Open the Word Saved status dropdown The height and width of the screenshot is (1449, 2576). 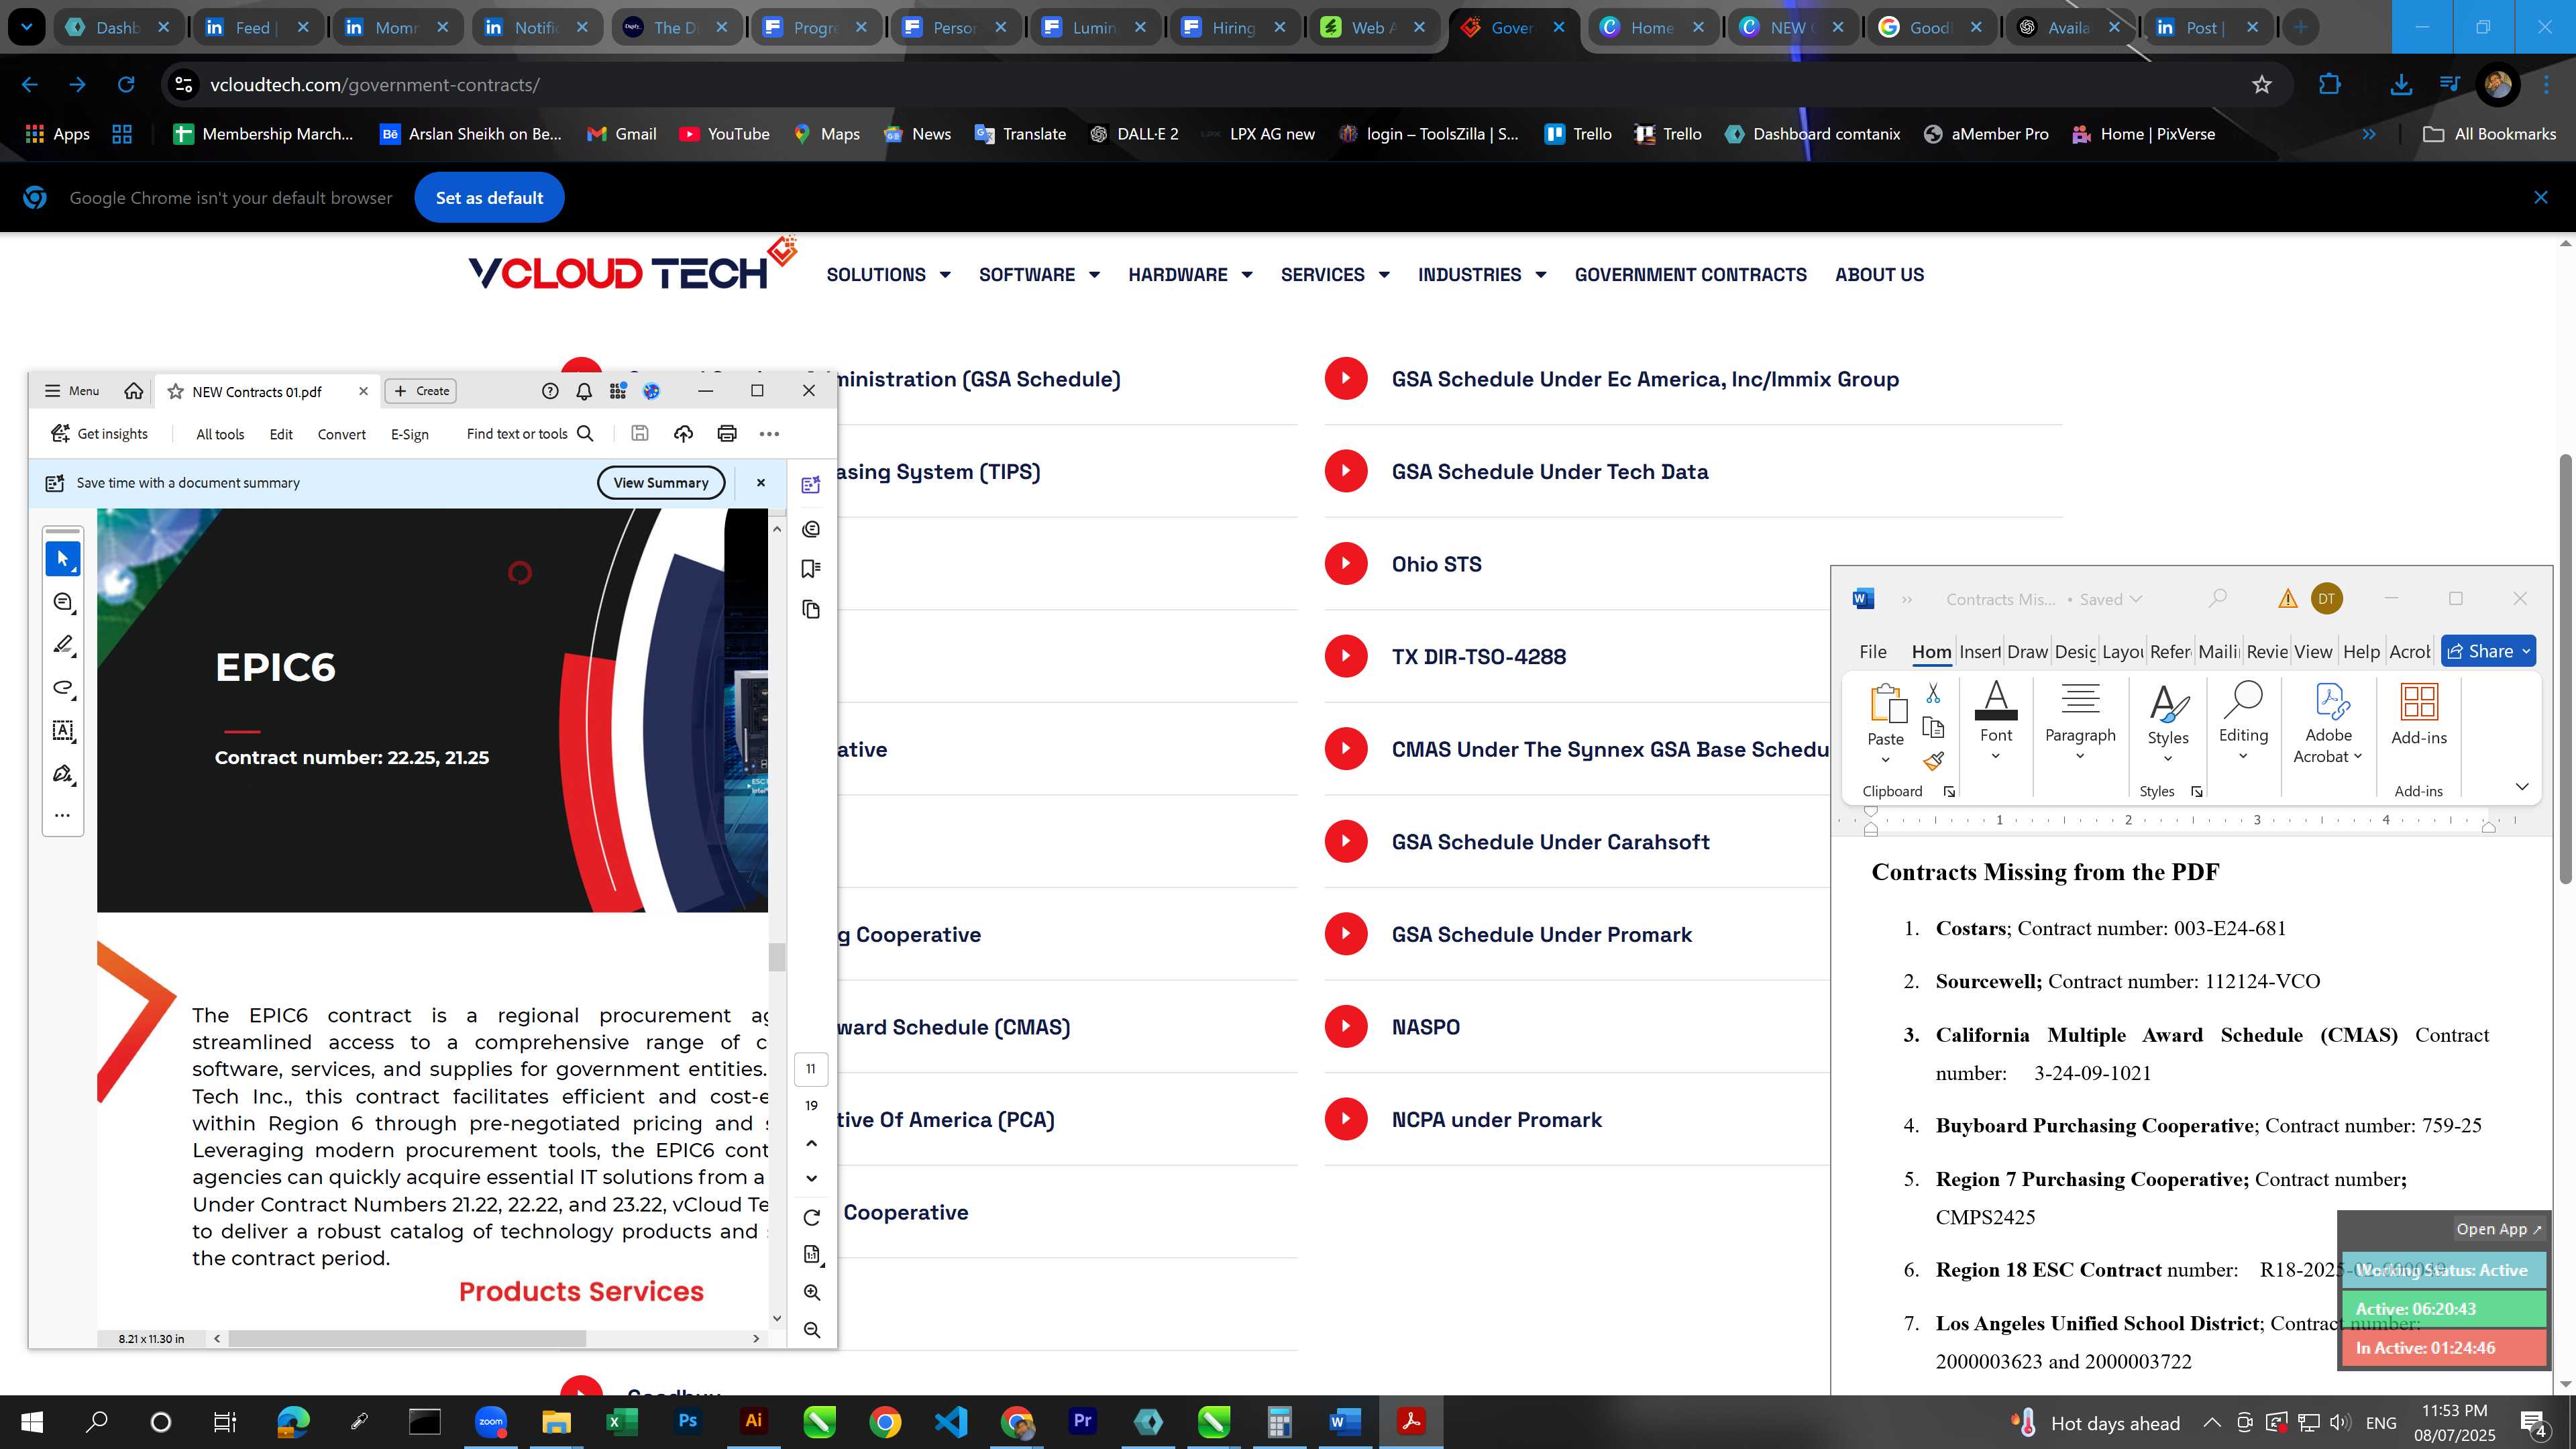coord(2135,599)
